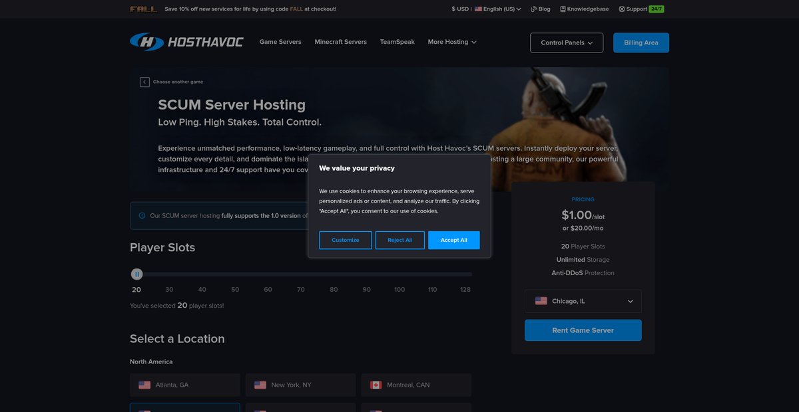Open Minecraft Servers menu item
799x412 pixels.
pyautogui.click(x=341, y=42)
